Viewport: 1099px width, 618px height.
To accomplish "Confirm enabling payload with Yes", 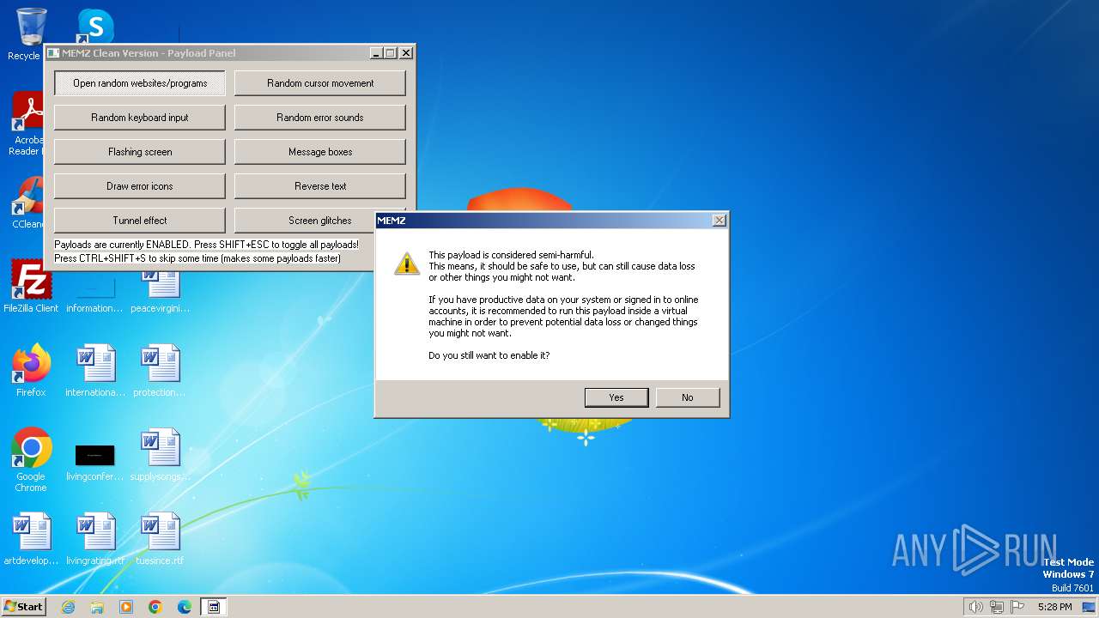I will [x=616, y=397].
